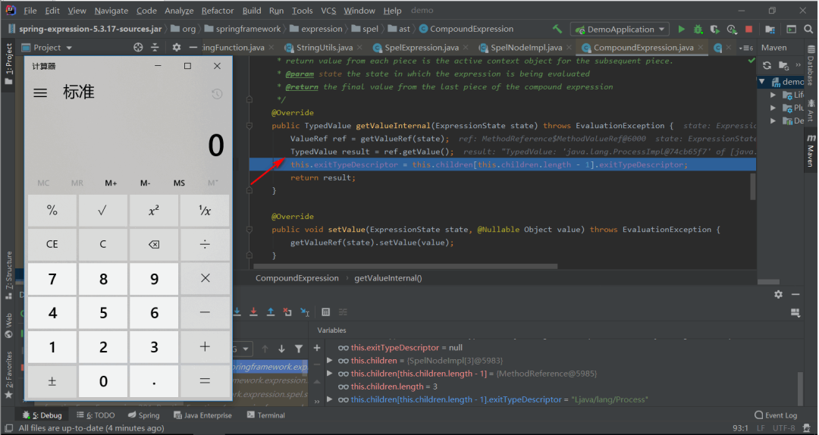Click the green Run button

tap(681, 30)
